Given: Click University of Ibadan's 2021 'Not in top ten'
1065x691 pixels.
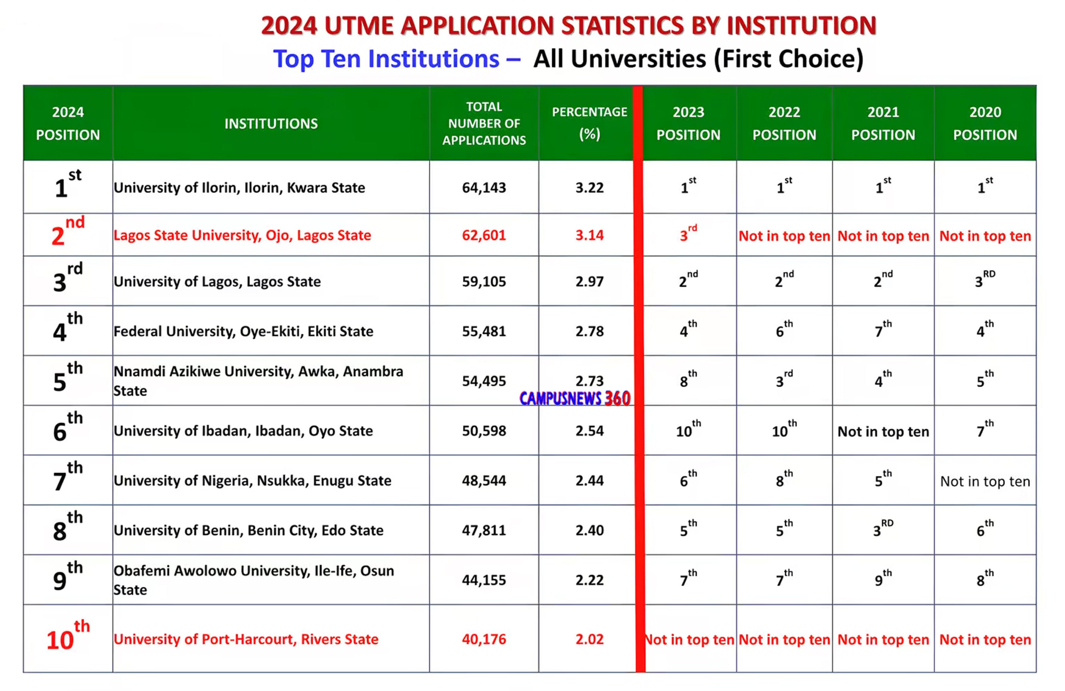Looking at the screenshot, I should click(x=883, y=432).
